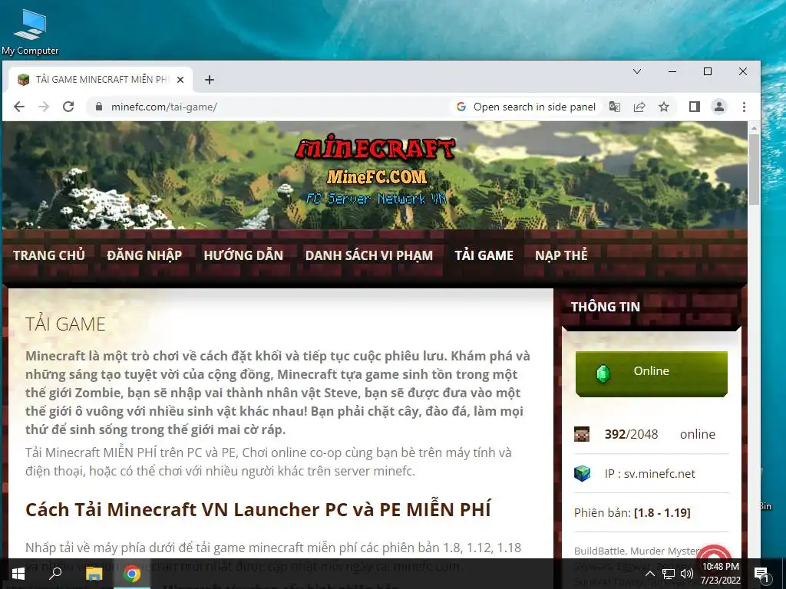Click Phiên bản: [1.8 - 1.19] text
786x589 pixels.
click(x=632, y=513)
